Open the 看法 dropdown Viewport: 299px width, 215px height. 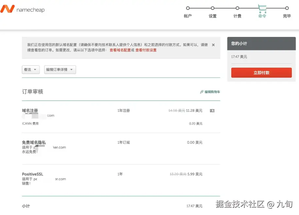pyautogui.click(x=31, y=70)
